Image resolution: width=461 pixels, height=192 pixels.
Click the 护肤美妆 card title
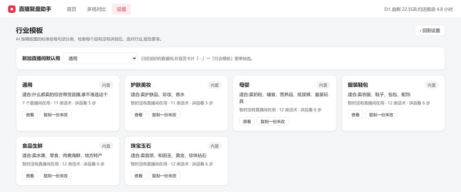[141, 85]
